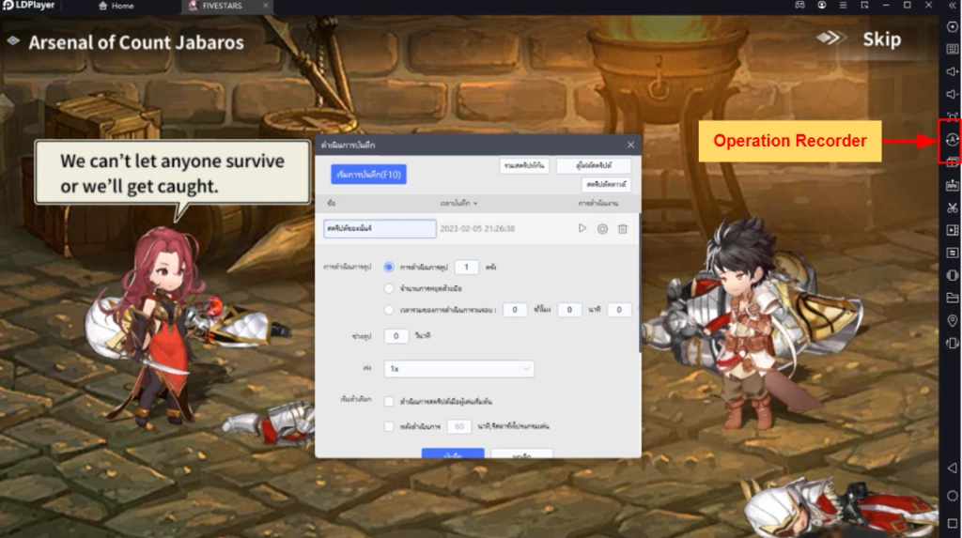
Task: Open script settings gear icon
Action: click(x=602, y=229)
